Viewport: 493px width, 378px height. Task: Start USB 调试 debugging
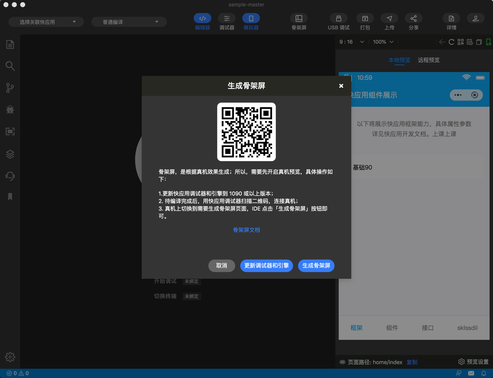point(338,22)
